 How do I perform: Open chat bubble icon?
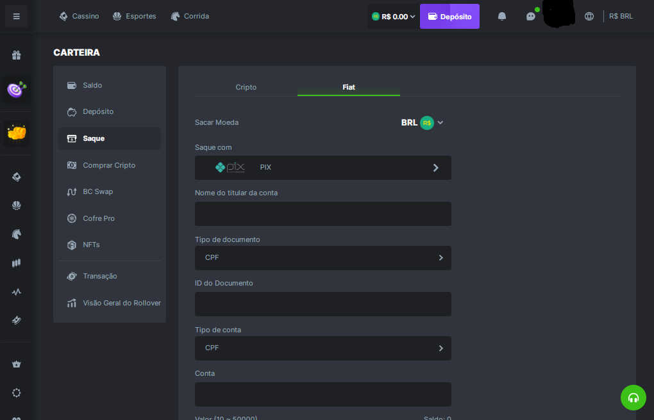530,16
